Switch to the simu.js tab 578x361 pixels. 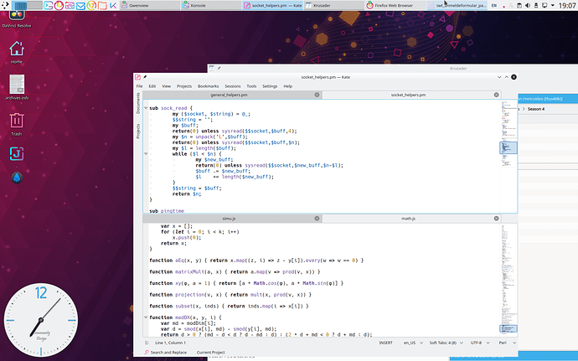(x=232, y=219)
